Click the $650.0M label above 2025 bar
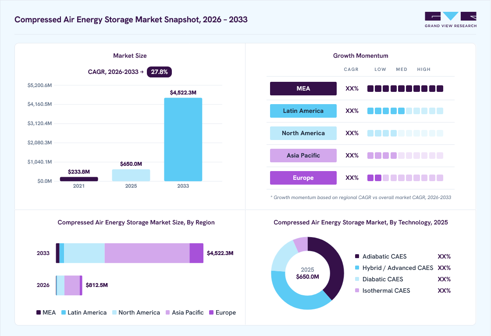 131,164
